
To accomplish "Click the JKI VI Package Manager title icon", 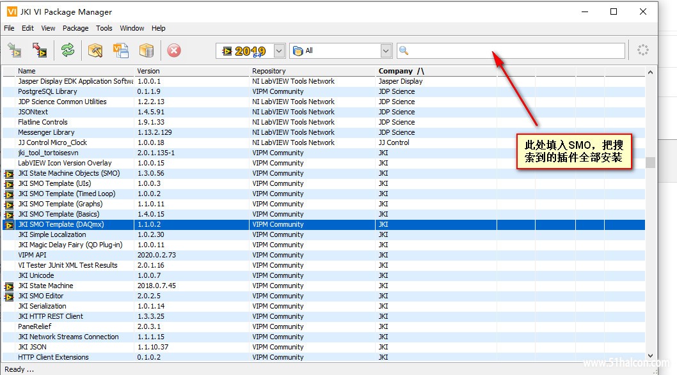I will (12, 11).
